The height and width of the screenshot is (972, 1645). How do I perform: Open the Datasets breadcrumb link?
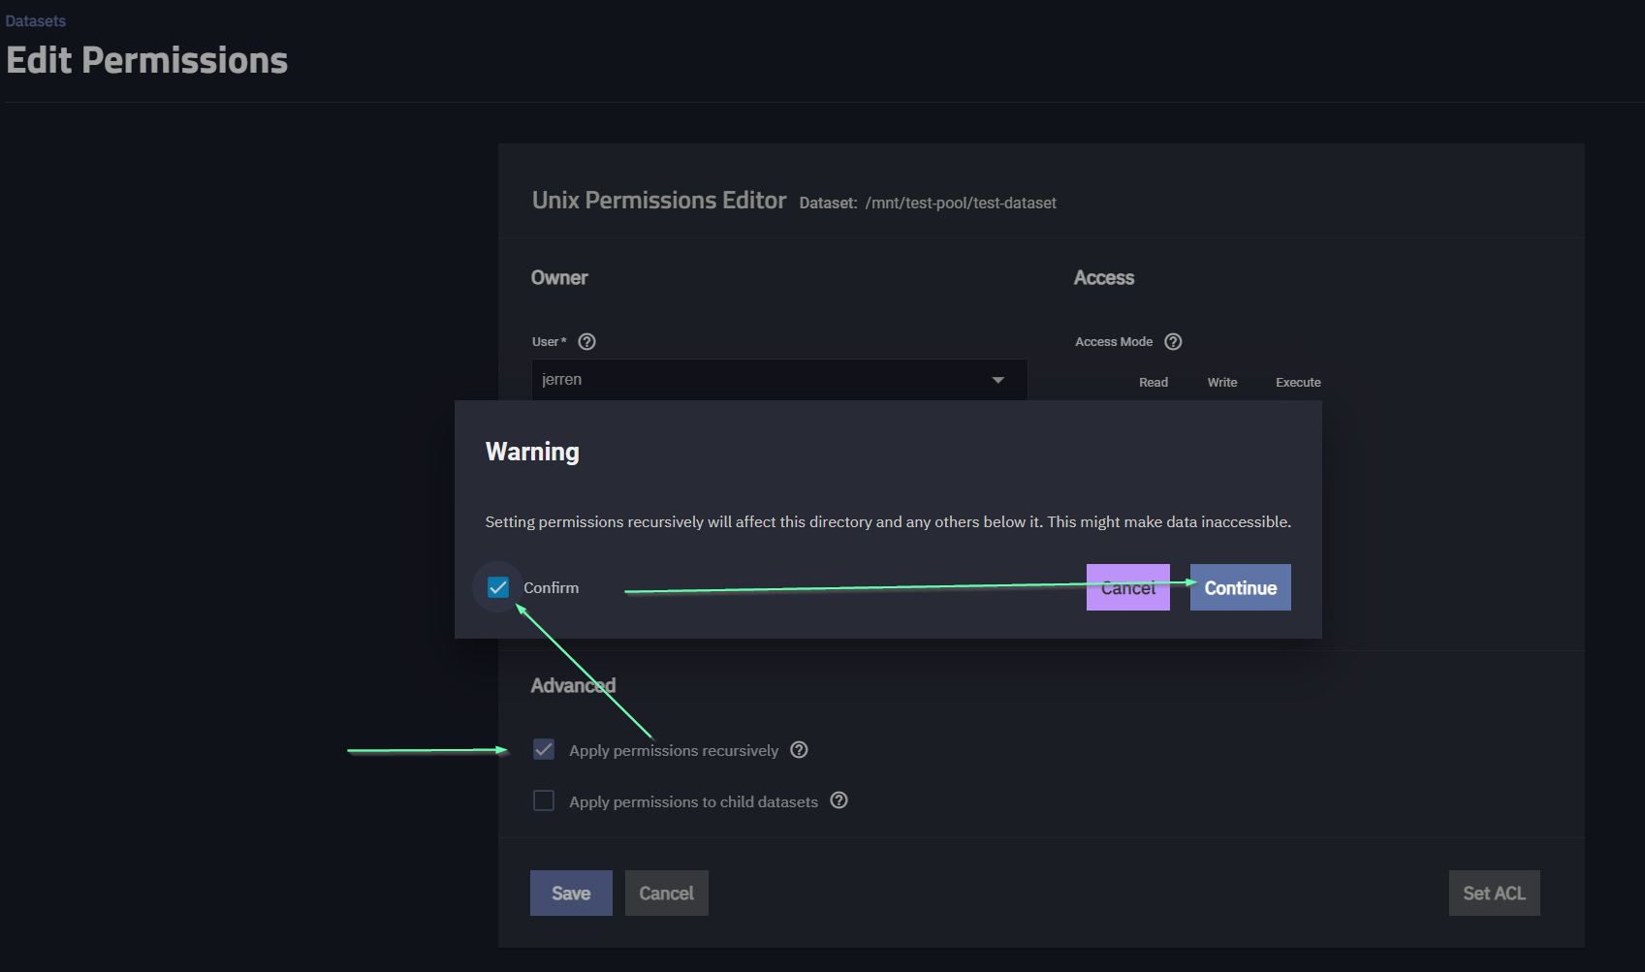pyautogui.click(x=36, y=21)
